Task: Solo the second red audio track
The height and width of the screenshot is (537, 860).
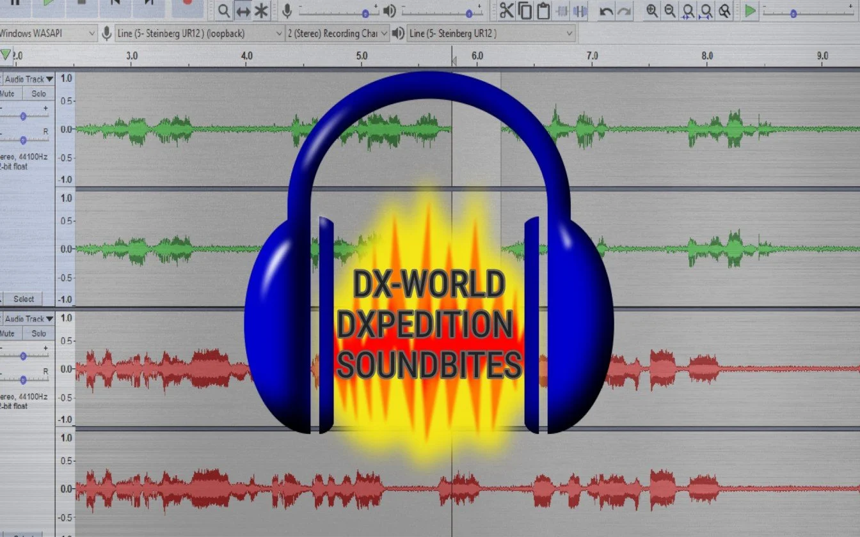Action: [x=38, y=334]
